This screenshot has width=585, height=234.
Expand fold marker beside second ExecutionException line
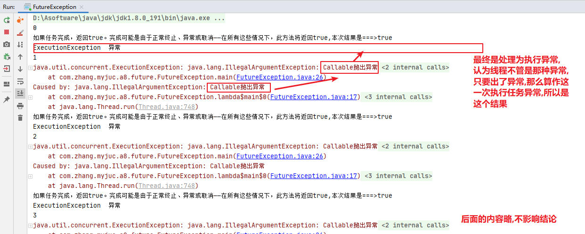tap(30, 147)
